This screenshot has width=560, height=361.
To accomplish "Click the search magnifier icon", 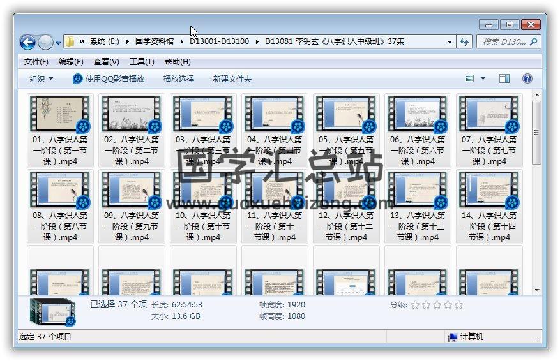I will point(534,42).
